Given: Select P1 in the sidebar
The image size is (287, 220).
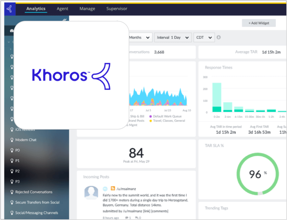Looking at the screenshot, I should click(18, 161).
